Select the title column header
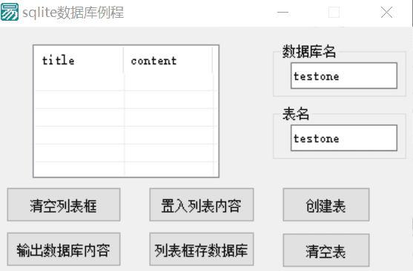Viewport: 413px width, 271px height. 79,61
